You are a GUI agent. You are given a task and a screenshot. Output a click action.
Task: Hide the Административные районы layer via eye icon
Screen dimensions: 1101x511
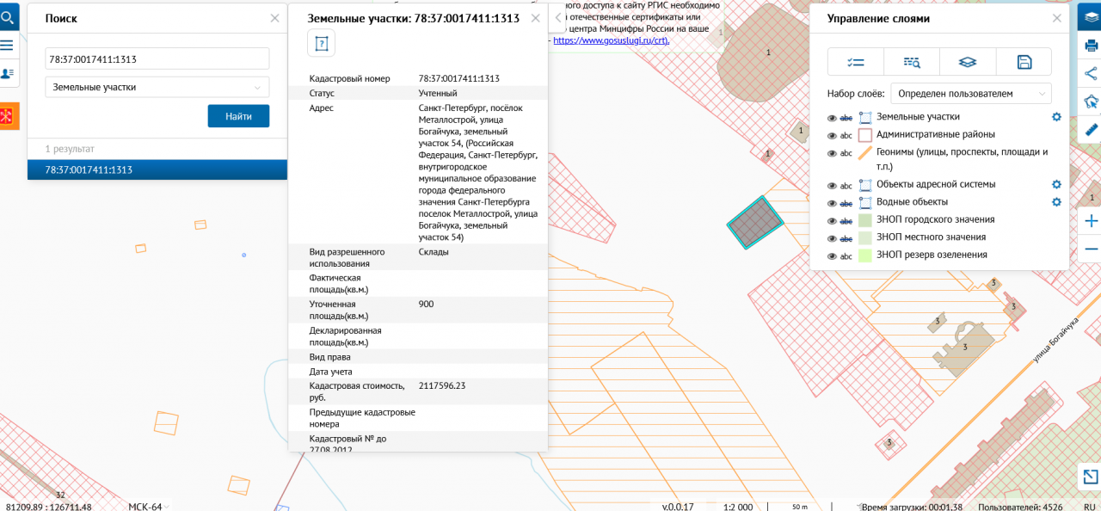pos(832,135)
